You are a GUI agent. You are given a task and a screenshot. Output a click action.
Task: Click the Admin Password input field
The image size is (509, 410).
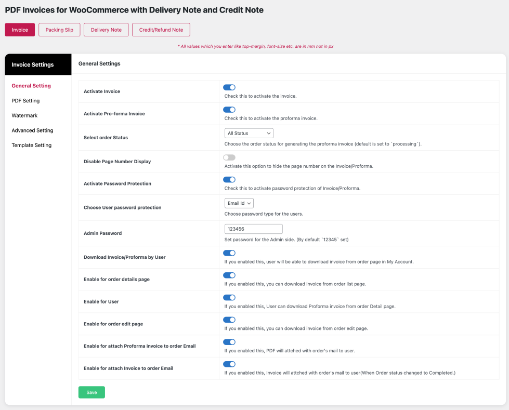(x=253, y=229)
